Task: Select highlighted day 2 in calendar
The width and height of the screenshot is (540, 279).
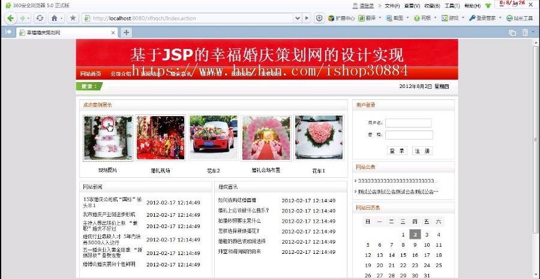Action: coord(415,235)
